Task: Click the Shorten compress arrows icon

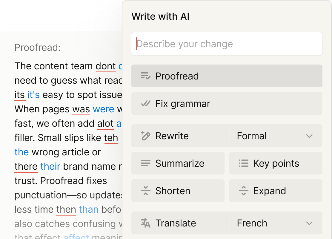Action: (x=146, y=191)
